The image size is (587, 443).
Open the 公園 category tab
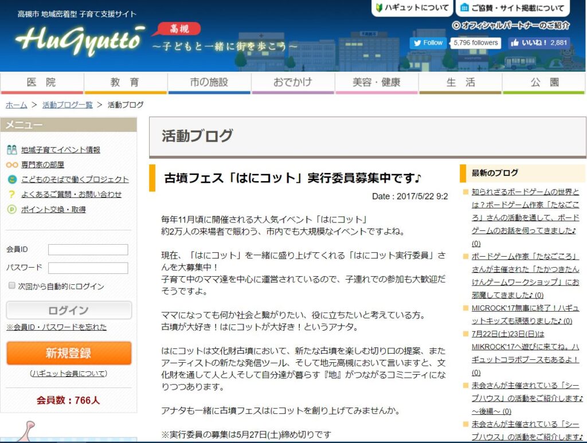point(543,83)
